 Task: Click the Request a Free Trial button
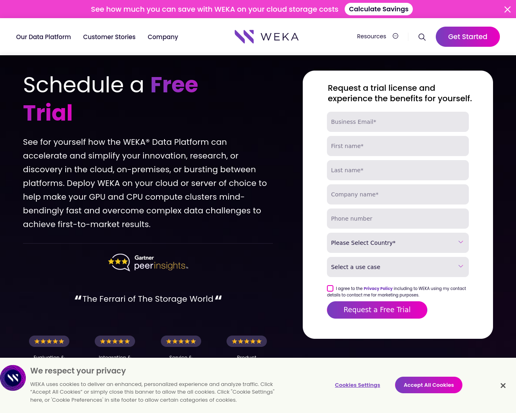click(377, 310)
